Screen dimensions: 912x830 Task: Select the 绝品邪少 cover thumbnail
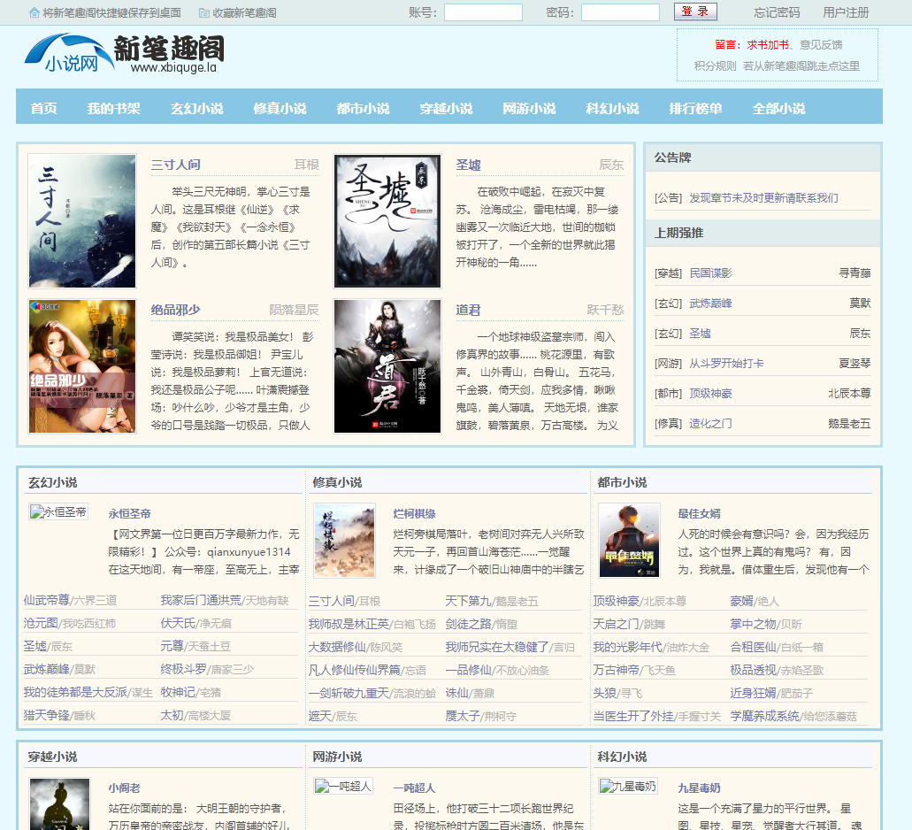(x=82, y=366)
